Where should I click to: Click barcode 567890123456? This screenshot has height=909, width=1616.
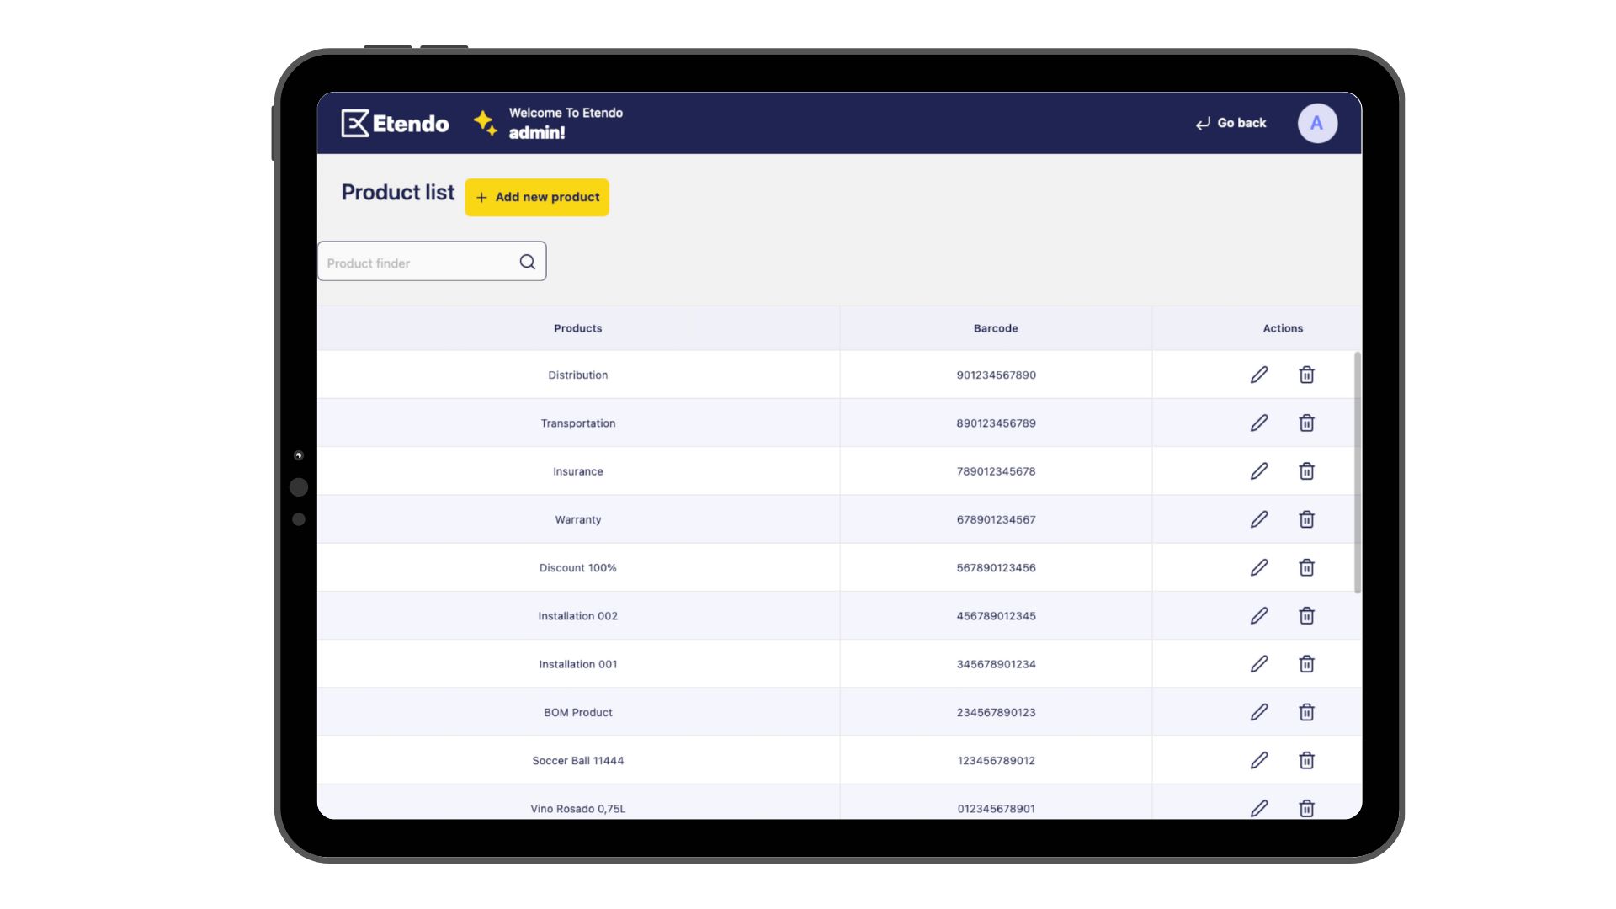pyautogui.click(x=996, y=567)
